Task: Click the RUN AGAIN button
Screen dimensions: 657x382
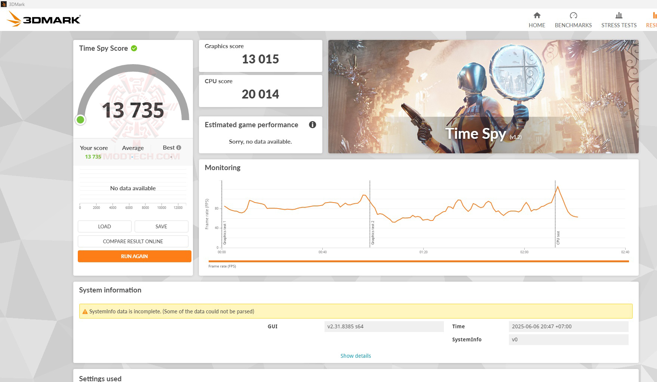Action: click(134, 256)
